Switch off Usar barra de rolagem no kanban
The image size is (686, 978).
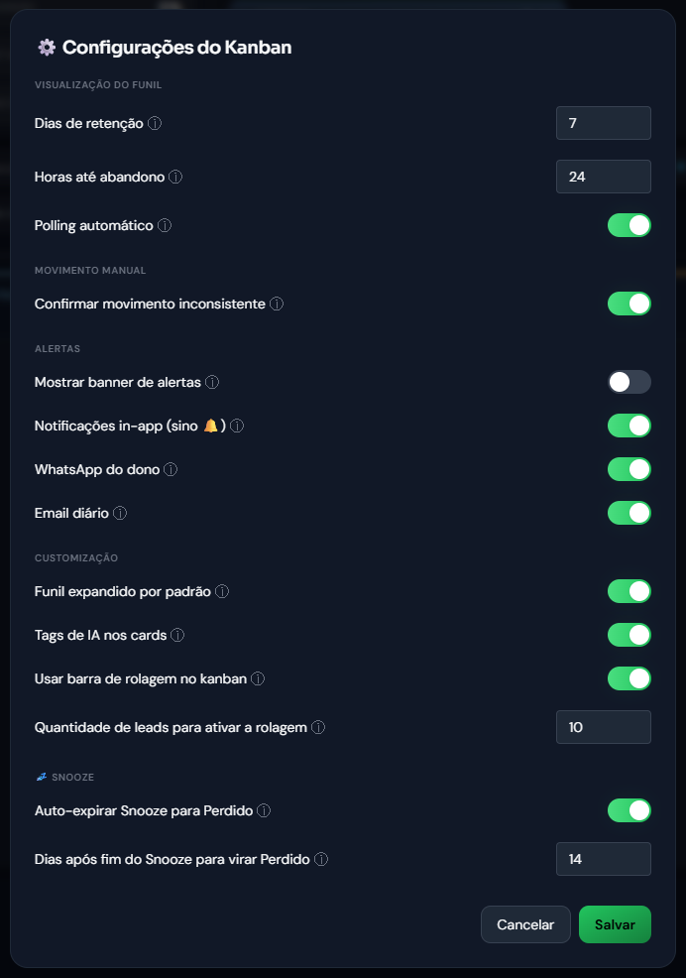click(x=629, y=678)
